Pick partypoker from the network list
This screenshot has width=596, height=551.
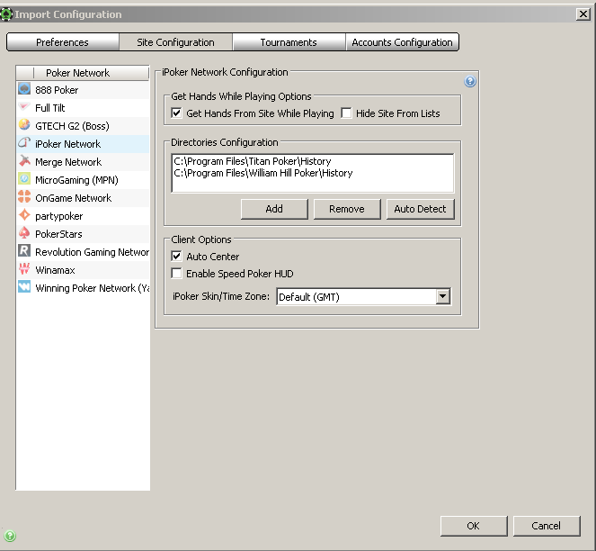click(83, 216)
